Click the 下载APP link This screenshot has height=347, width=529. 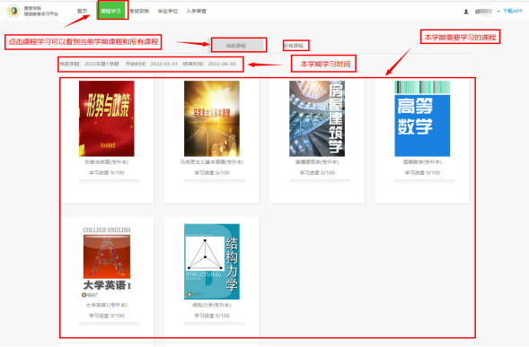(x=513, y=11)
